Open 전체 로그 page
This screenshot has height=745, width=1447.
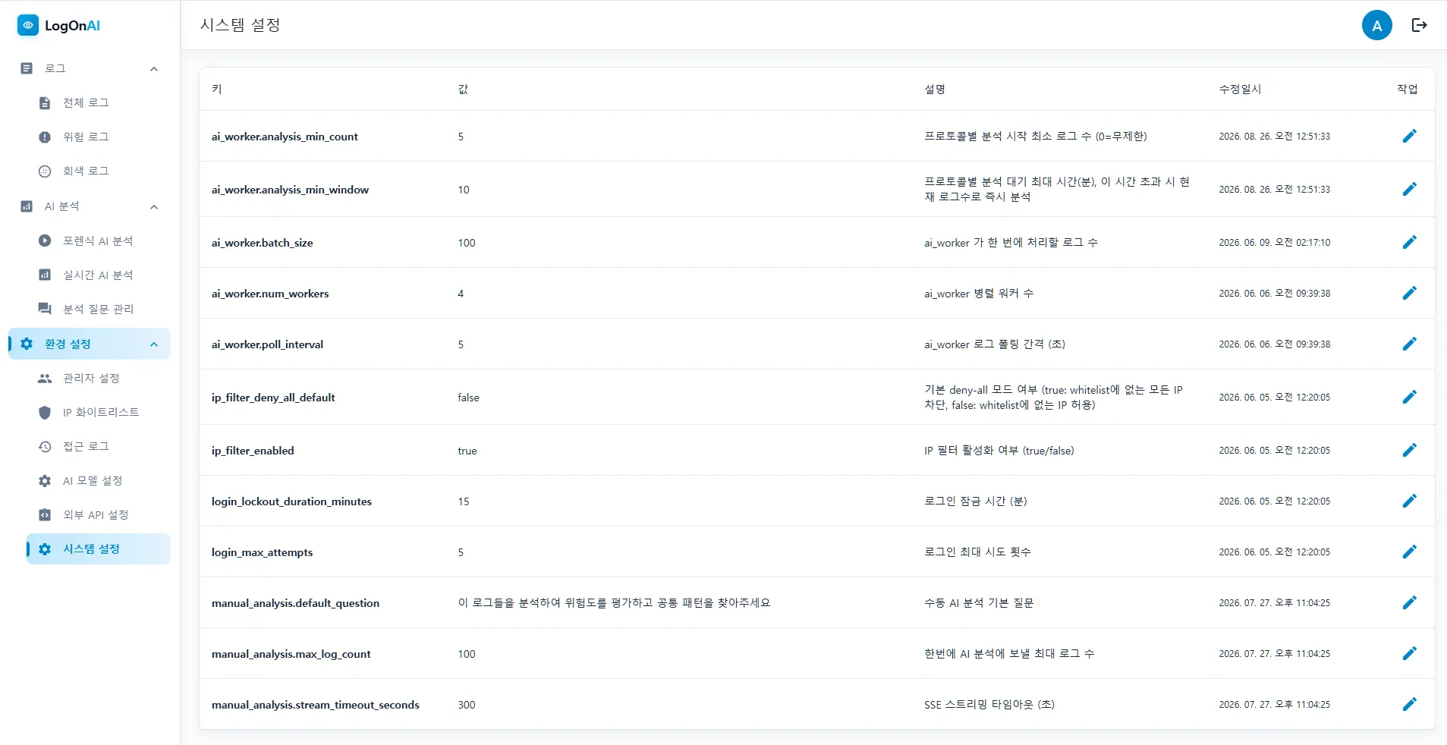pyautogui.click(x=99, y=102)
